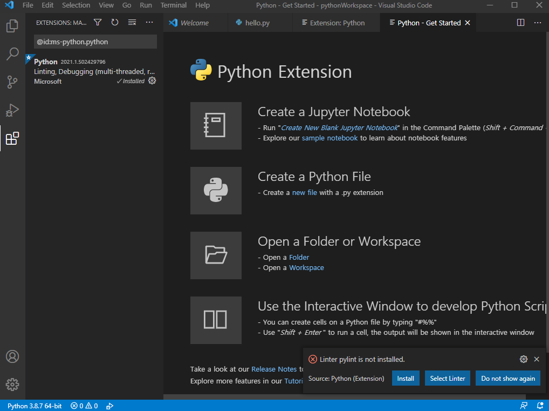Open notifications bell in status bar

coord(540,406)
